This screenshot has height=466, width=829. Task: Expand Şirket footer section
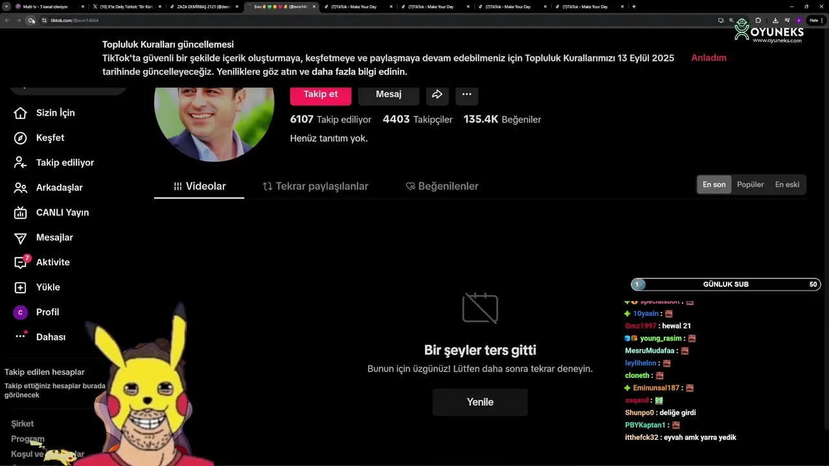coord(23,423)
